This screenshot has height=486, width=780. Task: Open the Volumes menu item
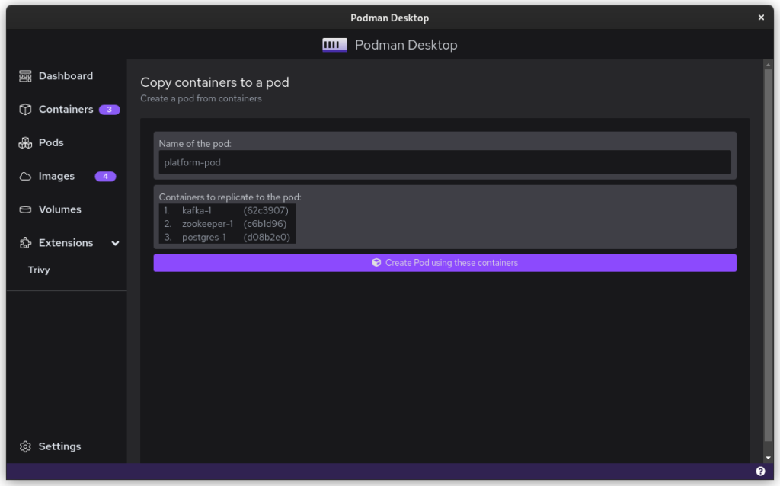click(59, 209)
